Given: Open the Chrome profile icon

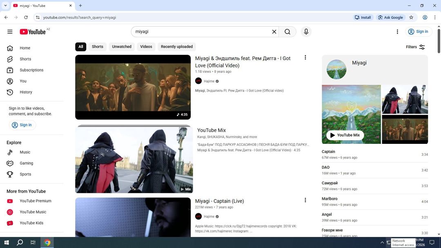Looking at the screenshot, I should [x=425, y=18].
